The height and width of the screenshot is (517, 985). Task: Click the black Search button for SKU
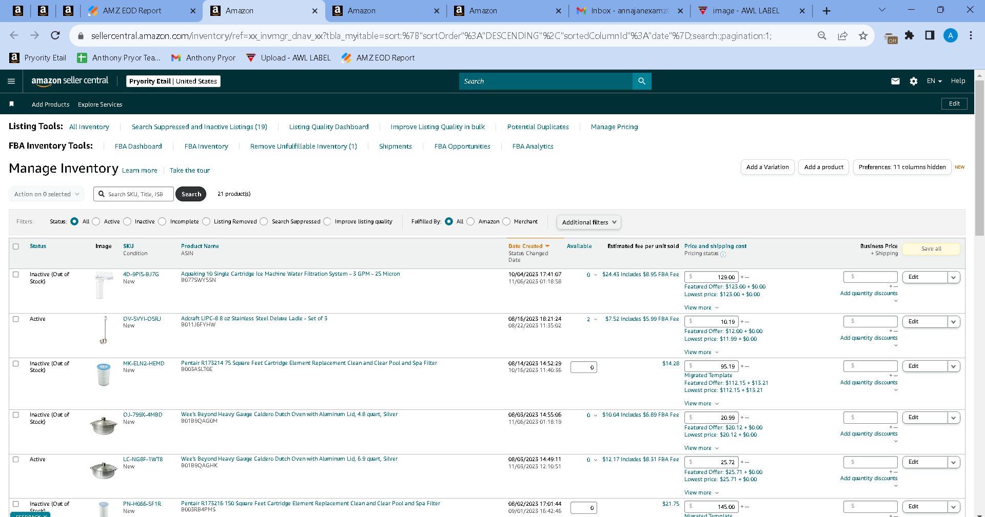click(x=191, y=194)
